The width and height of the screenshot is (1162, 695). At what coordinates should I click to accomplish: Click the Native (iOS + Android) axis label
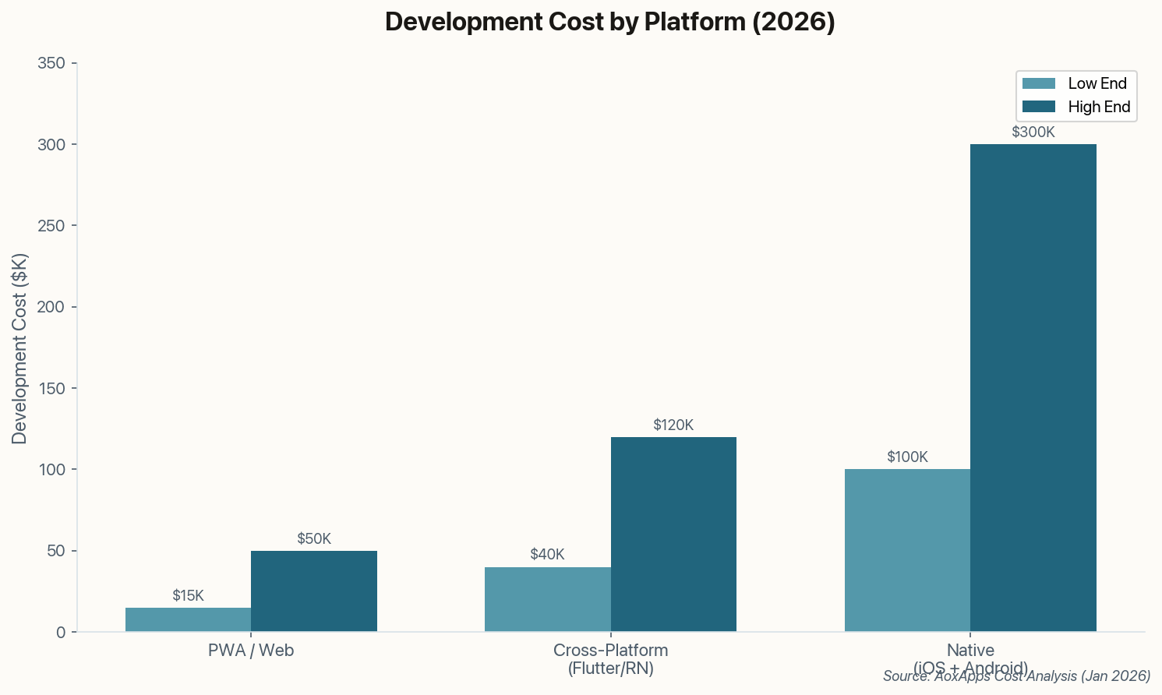pyautogui.click(x=970, y=658)
